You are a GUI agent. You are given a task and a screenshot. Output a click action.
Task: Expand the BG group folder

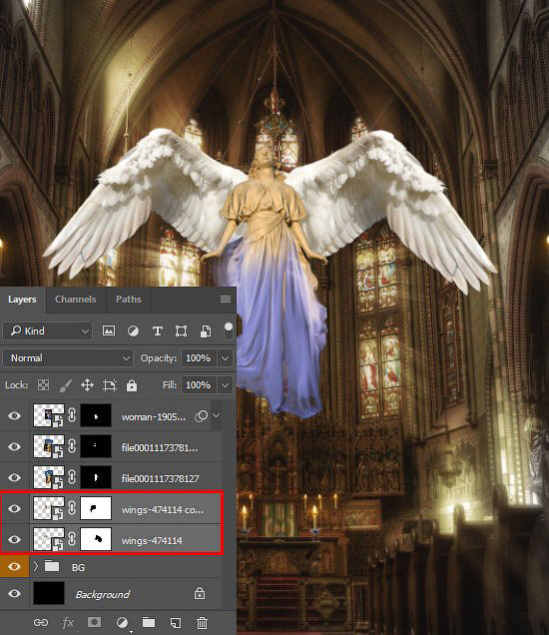coord(36,566)
